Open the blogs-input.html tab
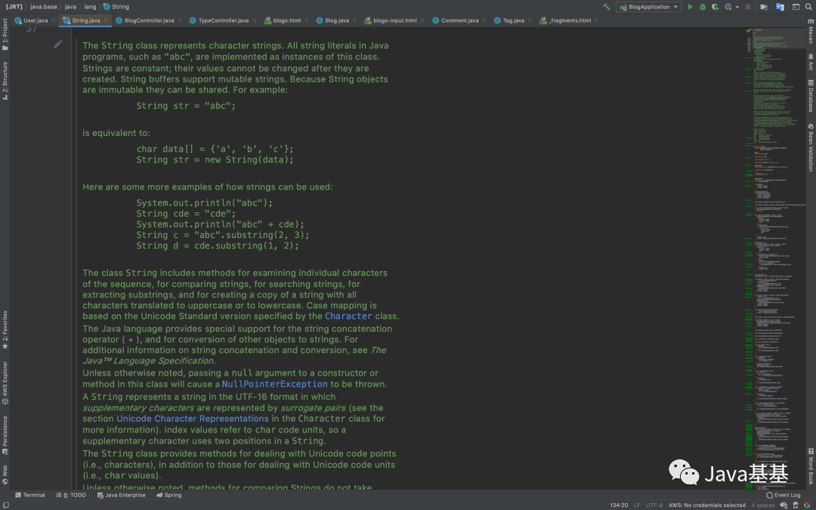This screenshot has height=510, width=816. point(395,20)
